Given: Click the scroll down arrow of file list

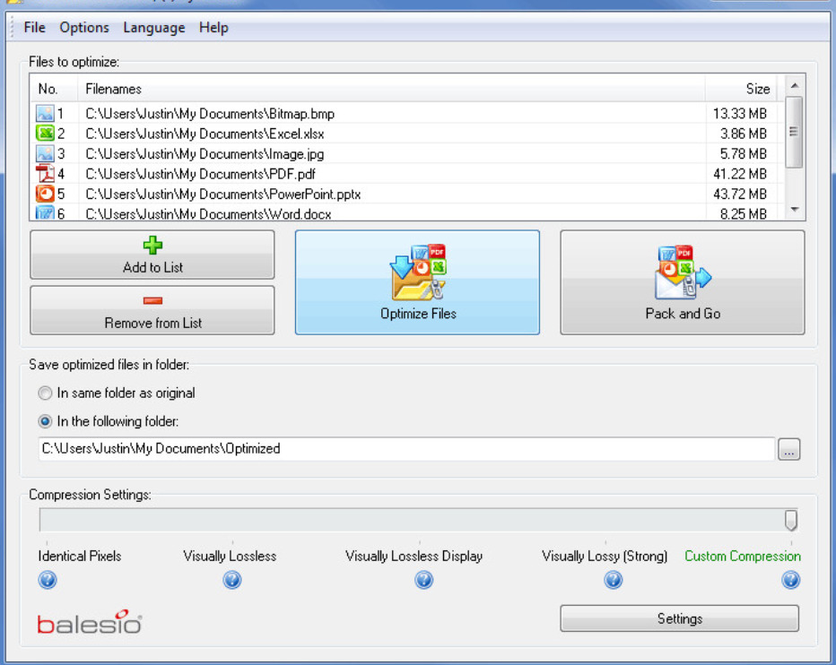Looking at the screenshot, I should pos(795,210).
